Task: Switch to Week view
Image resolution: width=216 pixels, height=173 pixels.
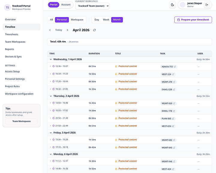Action: (106, 20)
